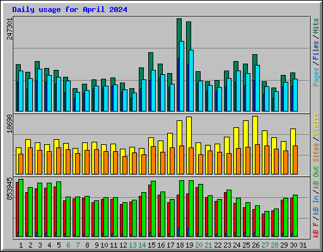Click green weekend day label 28
This screenshot has height=252, width=323.
(x=274, y=245)
